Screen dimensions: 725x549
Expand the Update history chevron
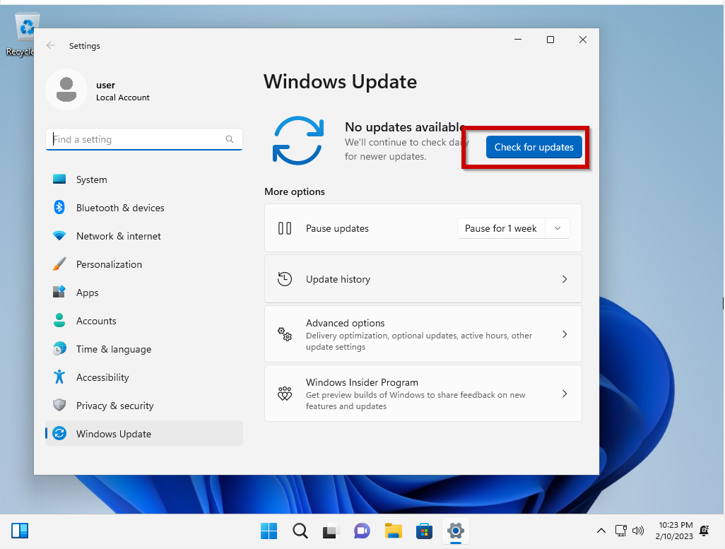coord(564,279)
